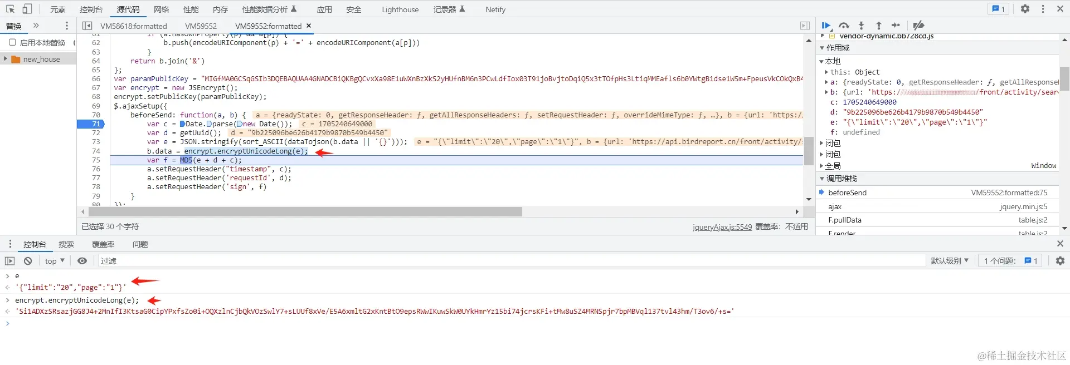Open the top context dropdown

[x=55, y=261]
